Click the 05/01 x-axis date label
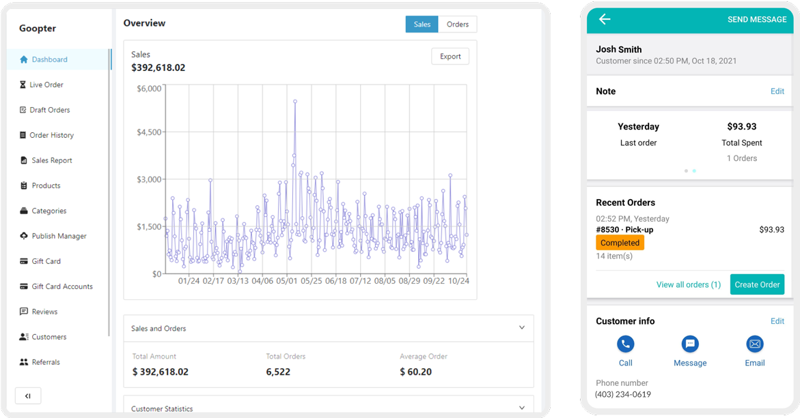800x418 pixels. [x=287, y=281]
